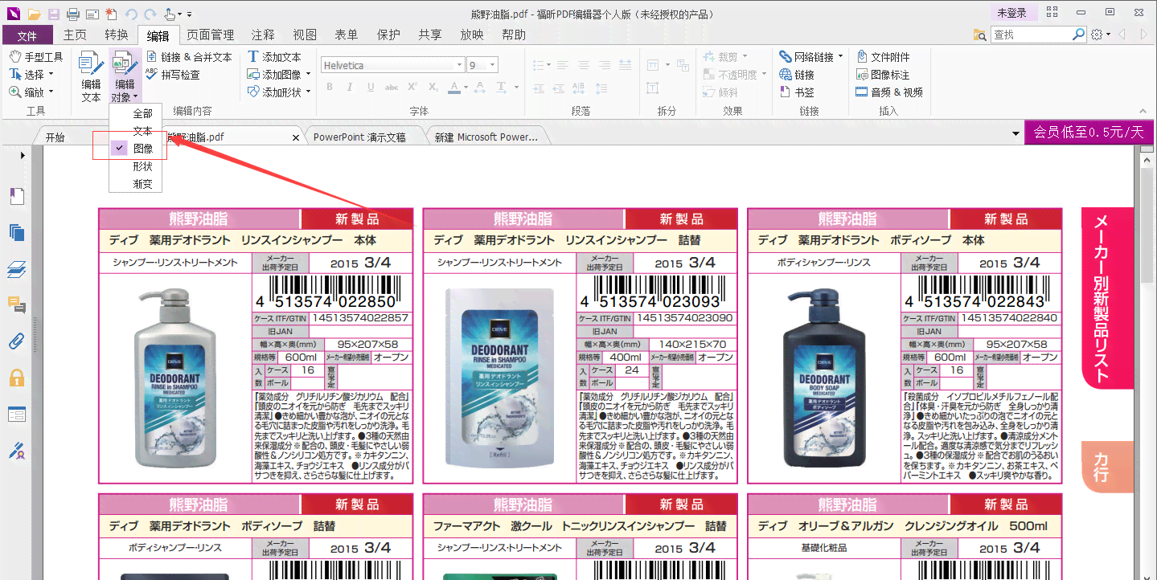Switch to the 页面管理 ribbon tab
This screenshot has width=1157, height=580.
[x=211, y=35]
